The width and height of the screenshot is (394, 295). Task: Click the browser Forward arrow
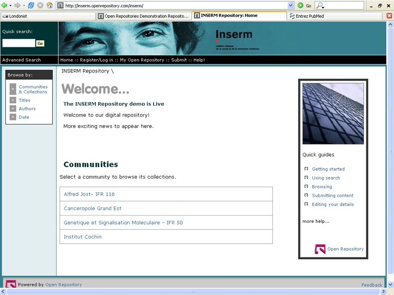pos(17,5)
